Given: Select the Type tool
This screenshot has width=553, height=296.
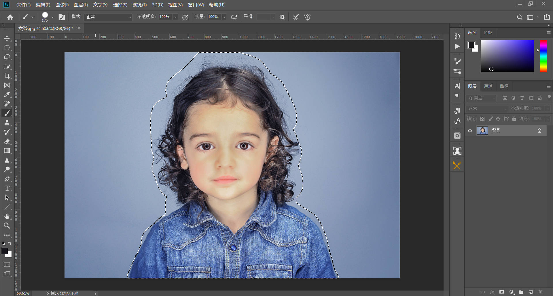Looking at the screenshot, I should click(7, 188).
